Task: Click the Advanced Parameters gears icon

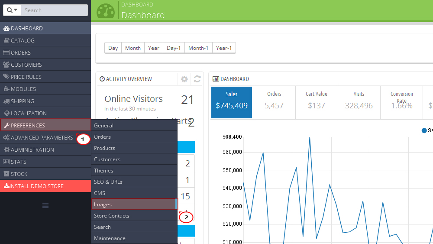Action: pyautogui.click(x=6, y=137)
